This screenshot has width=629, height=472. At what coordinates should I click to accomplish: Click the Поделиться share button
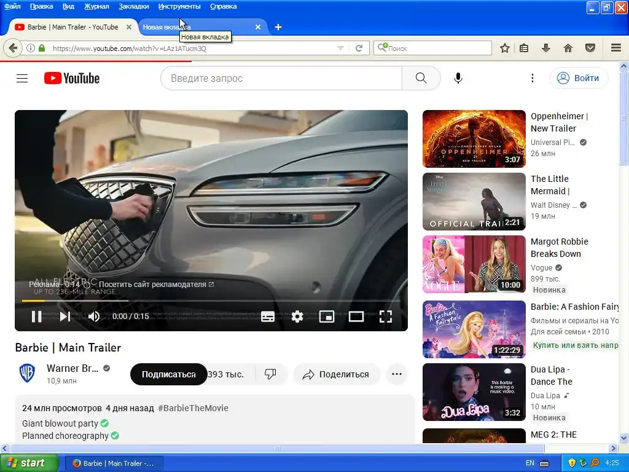click(x=336, y=374)
